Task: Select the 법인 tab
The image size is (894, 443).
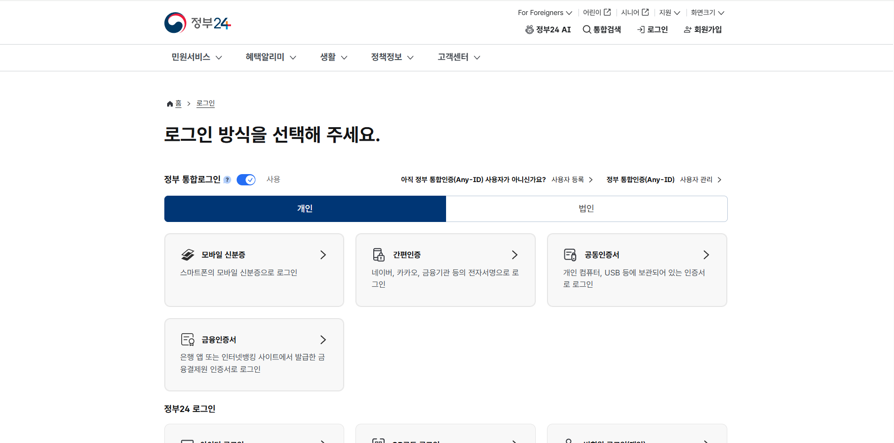Action: 586,209
